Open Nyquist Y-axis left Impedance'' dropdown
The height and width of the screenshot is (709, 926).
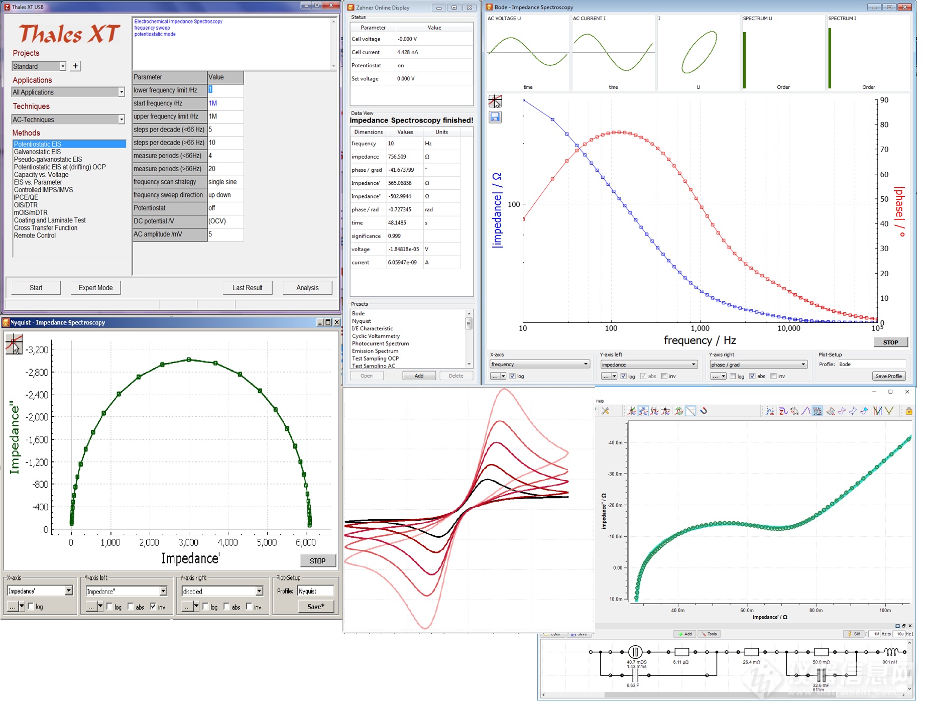(127, 591)
